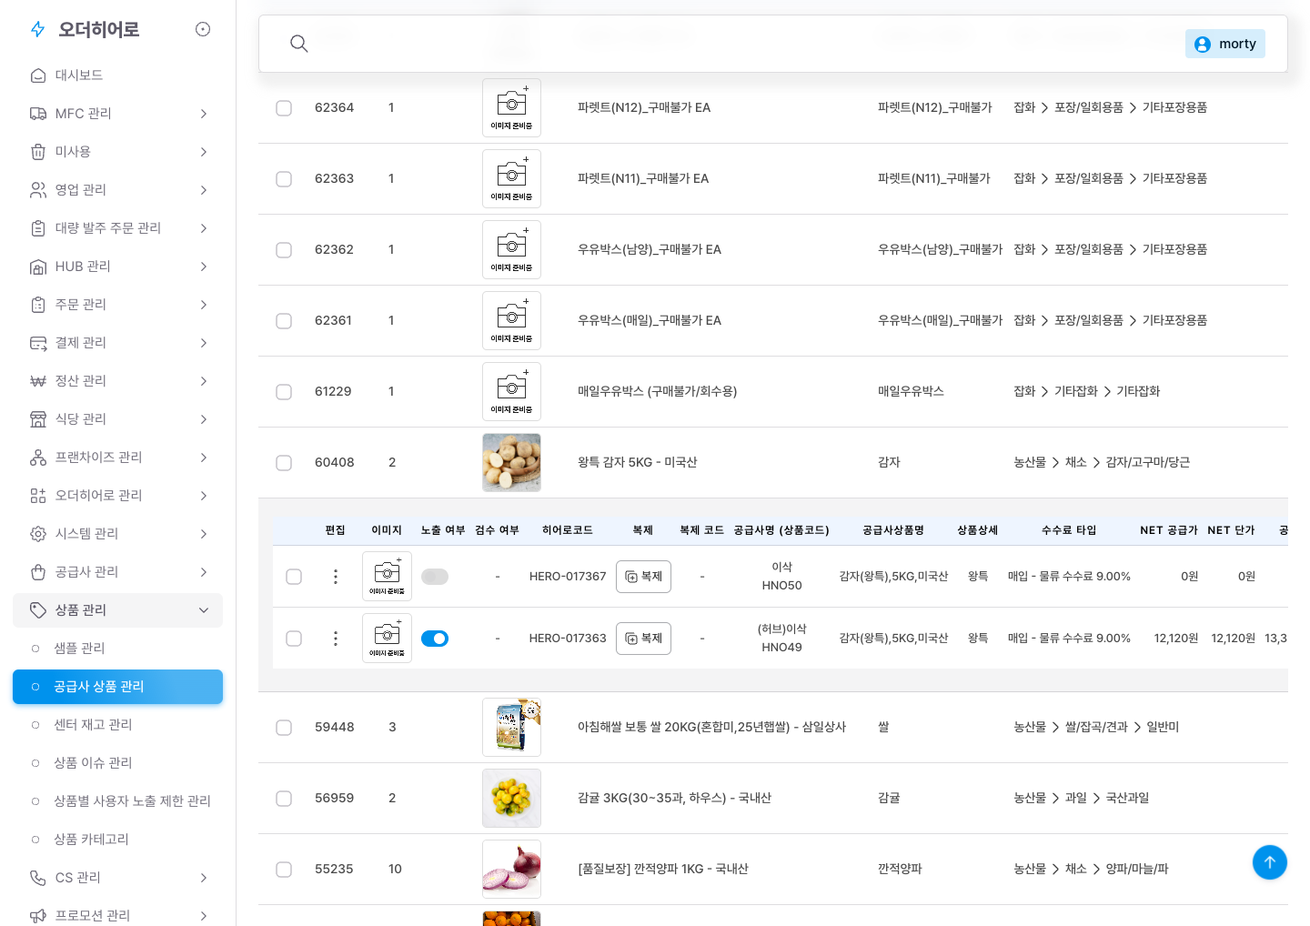Viewport: 1310px width, 926px height.
Task: Click 복제 button for HERO-017367
Action: coord(643,577)
